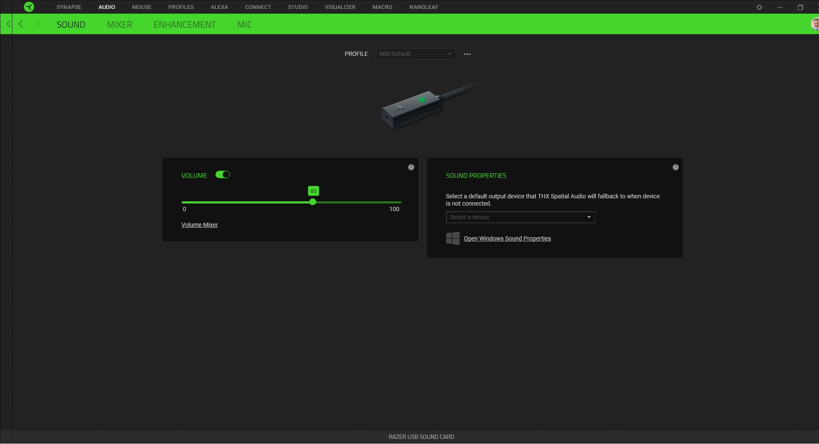Click the volume slider handle at 60
819x444 pixels.
point(313,202)
